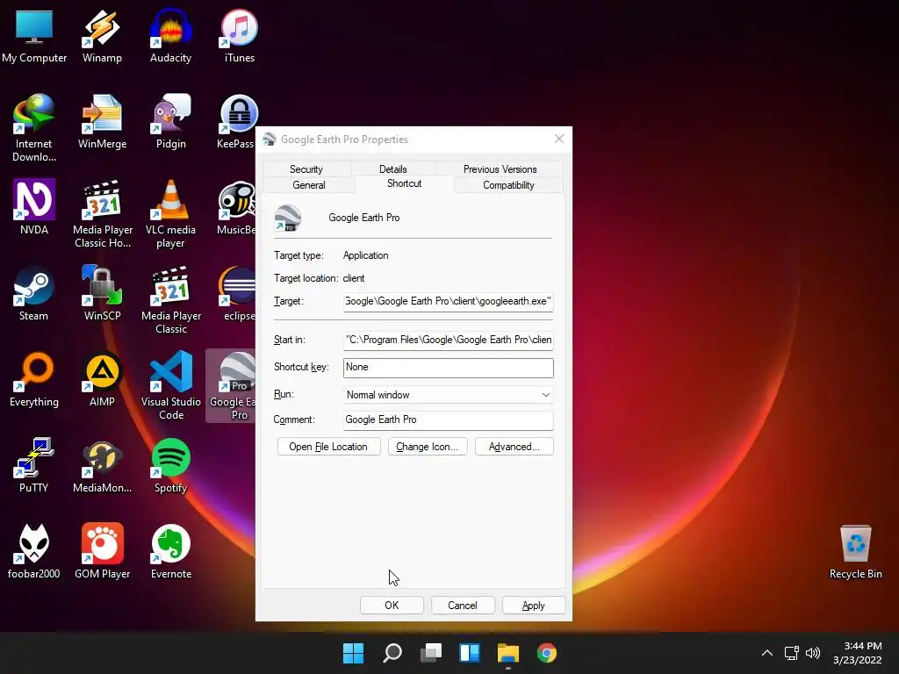Open the clock and date panel
This screenshot has width=899, height=674.
coord(858,653)
